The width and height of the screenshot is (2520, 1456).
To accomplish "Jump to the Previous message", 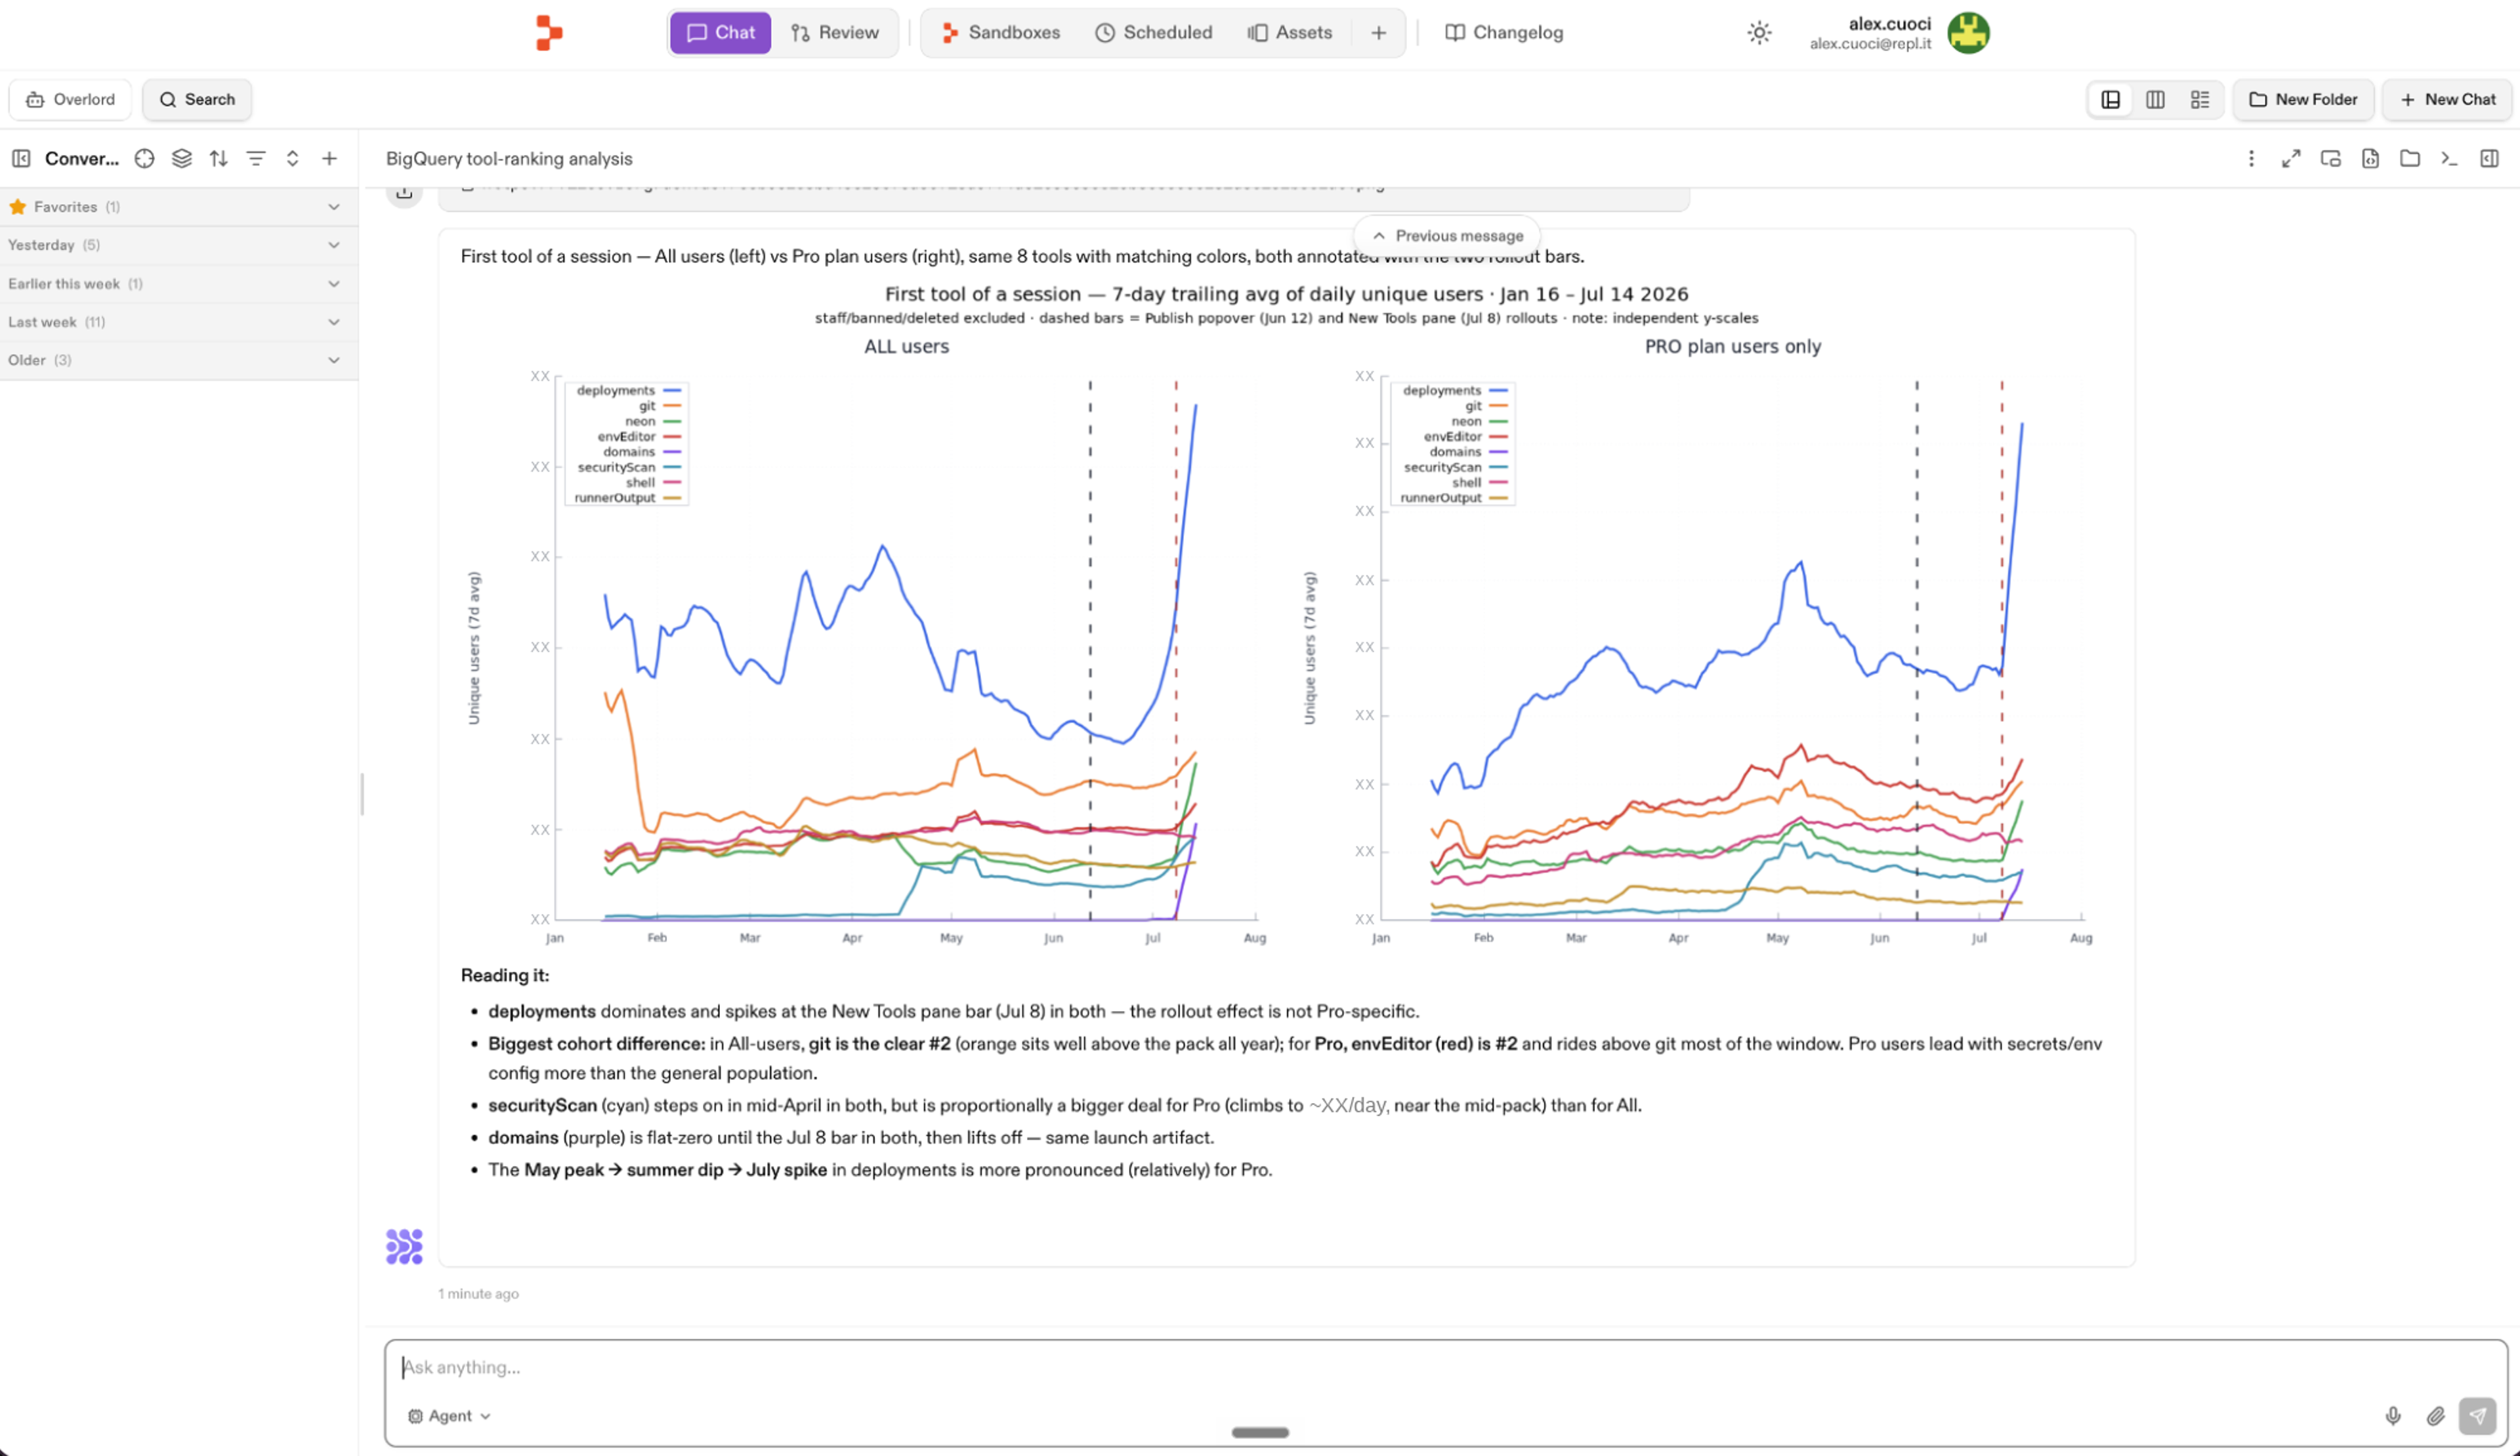I will (1447, 236).
